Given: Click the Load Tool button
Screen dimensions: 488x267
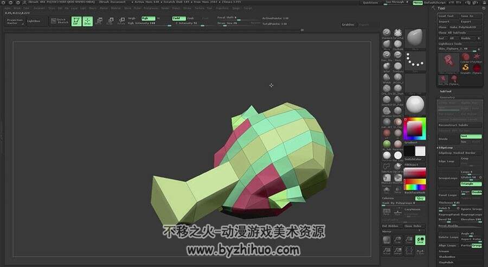Looking at the screenshot, I should click(x=448, y=16).
